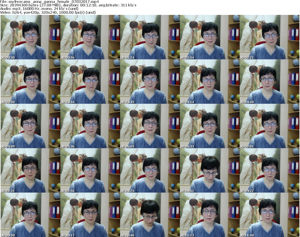The width and height of the screenshot is (300, 237).
Task: Select the thumbnail stamped 00:11:40
Action: [x=270, y=215]
